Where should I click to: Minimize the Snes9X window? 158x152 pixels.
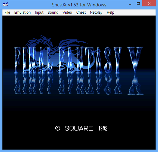point(130,4)
